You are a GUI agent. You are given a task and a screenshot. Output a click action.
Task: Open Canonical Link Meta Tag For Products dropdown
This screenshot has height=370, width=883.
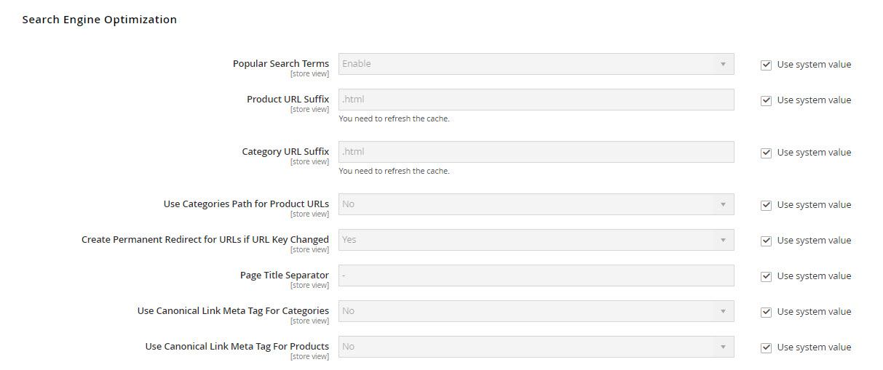click(x=536, y=347)
